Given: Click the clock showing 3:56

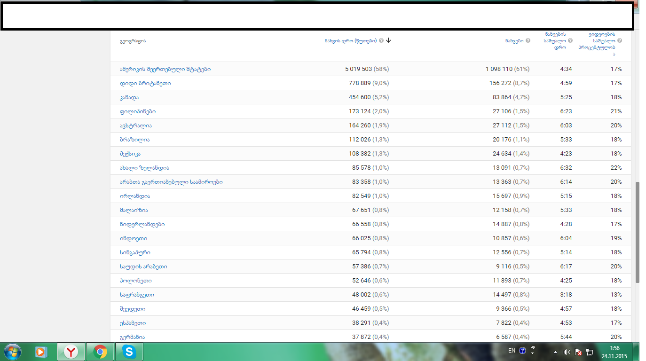Looking at the screenshot, I should point(614,348).
